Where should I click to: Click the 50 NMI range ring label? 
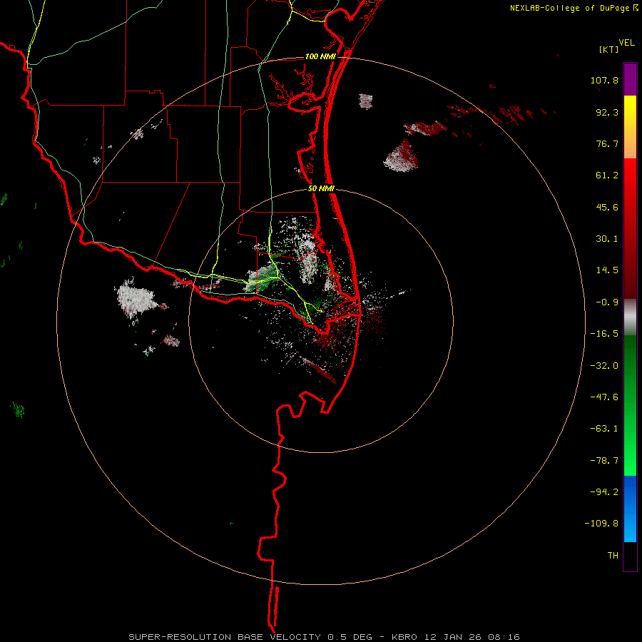pos(322,189)
